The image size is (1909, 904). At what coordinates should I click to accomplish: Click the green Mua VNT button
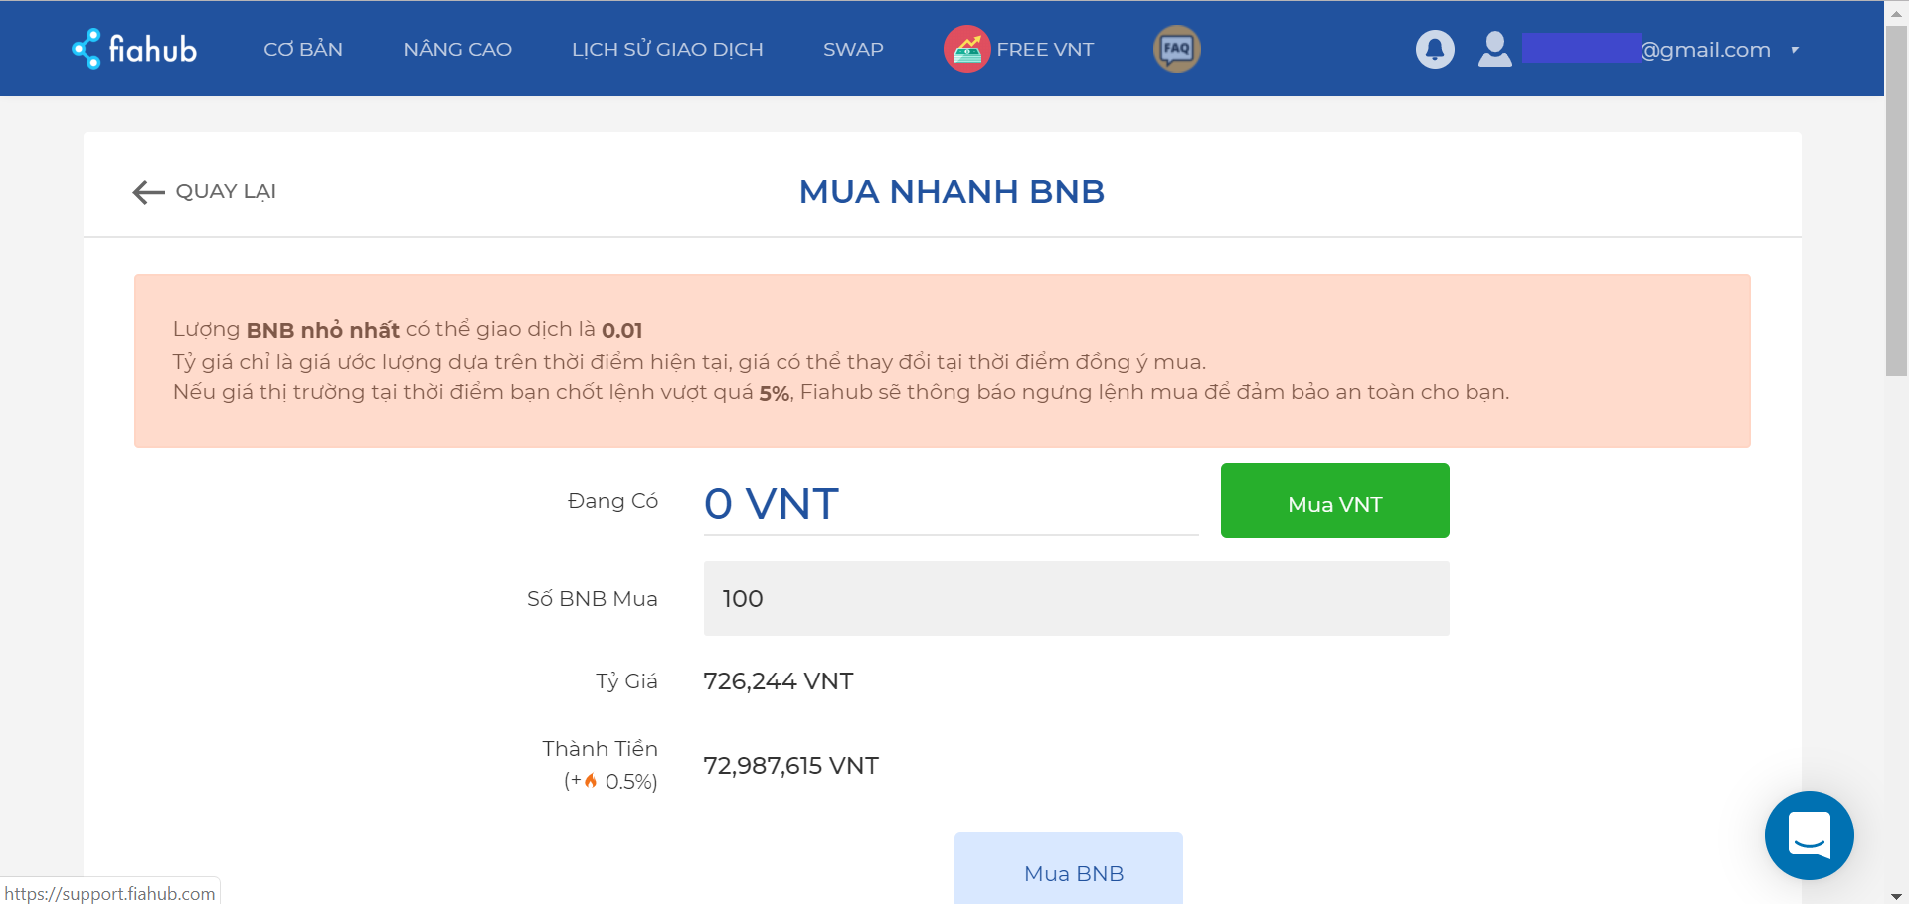pos(1334,501)
